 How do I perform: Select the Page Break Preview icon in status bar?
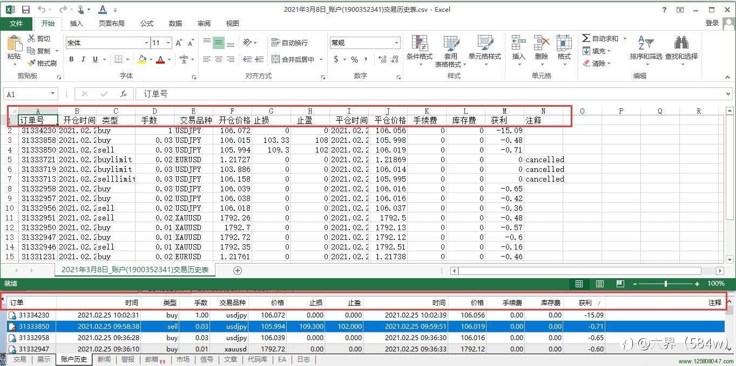[620, 284]
